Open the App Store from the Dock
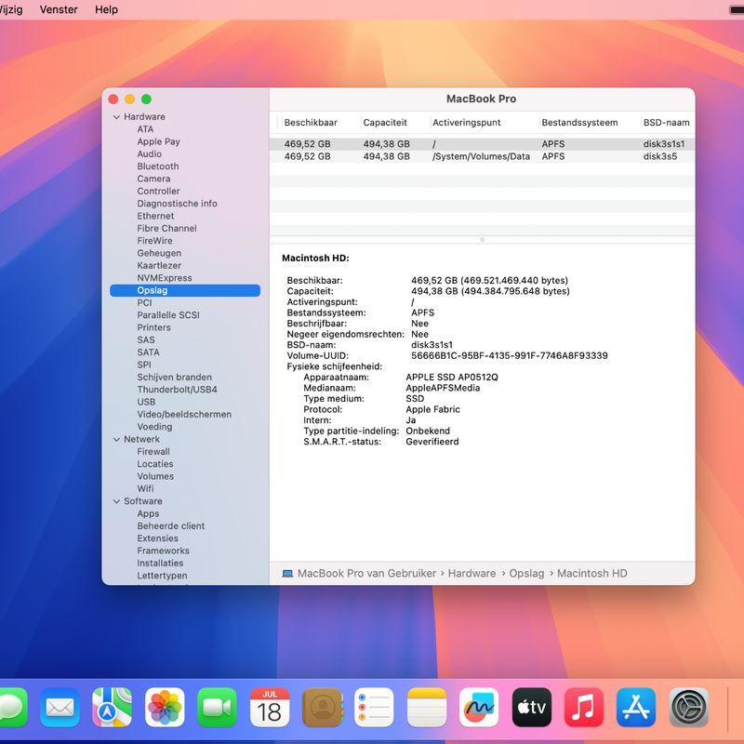This screenshot has height=744, width=744. (636, 707)
